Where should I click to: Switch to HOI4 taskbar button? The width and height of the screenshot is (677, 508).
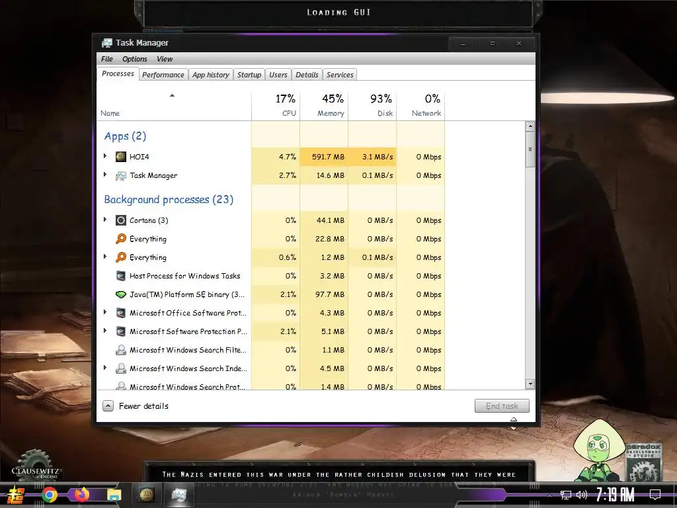click(x=146, y=495)
